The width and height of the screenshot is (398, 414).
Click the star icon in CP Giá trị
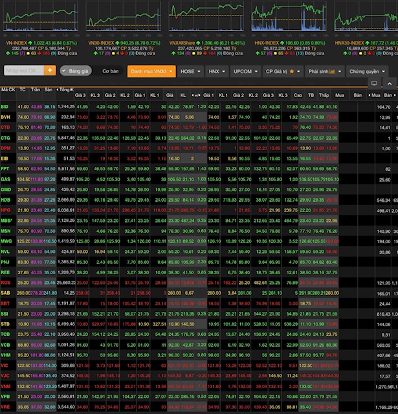point(291,71)
